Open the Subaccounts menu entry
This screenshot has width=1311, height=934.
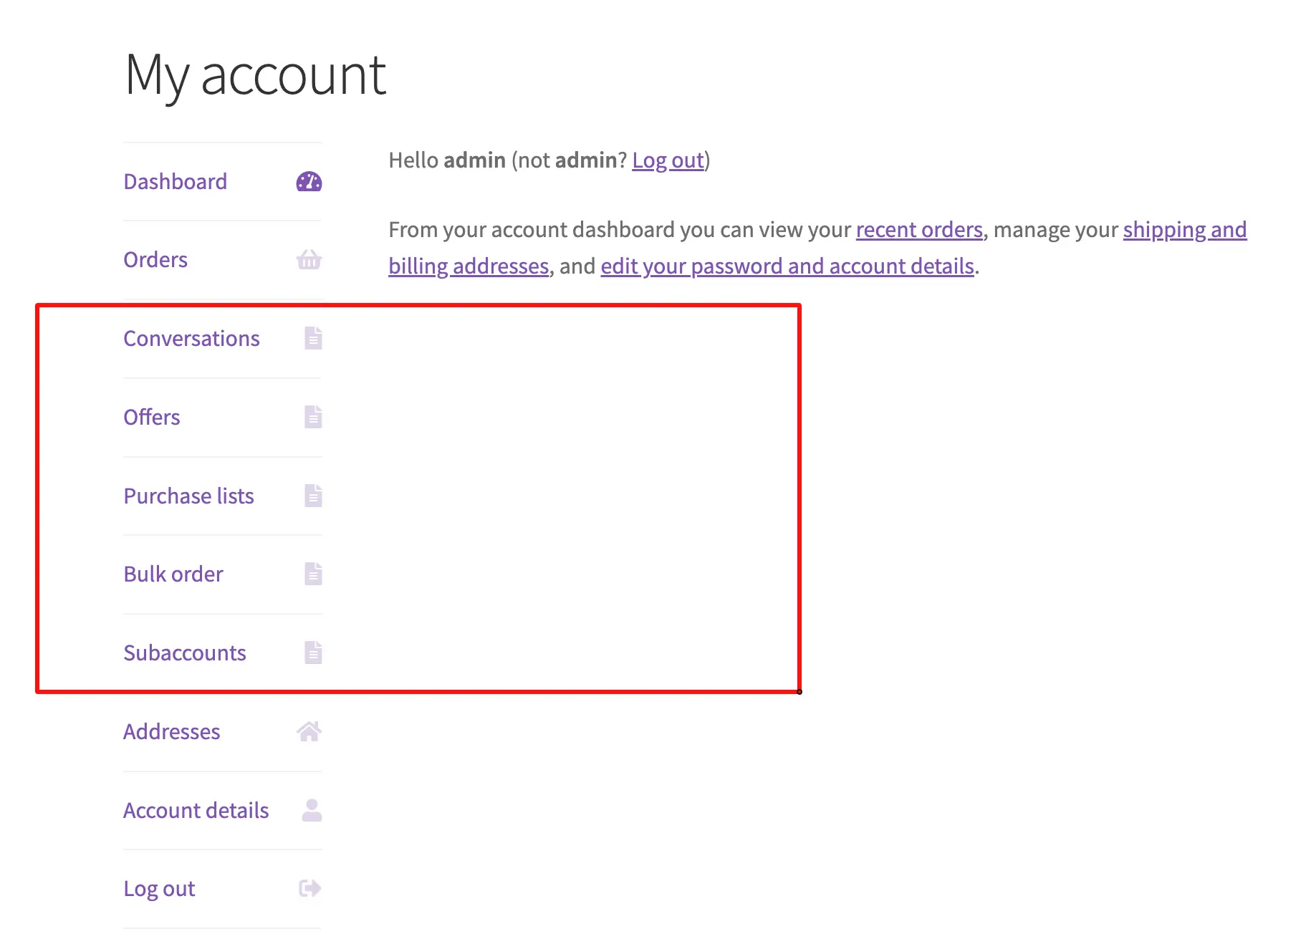[185, 653]
